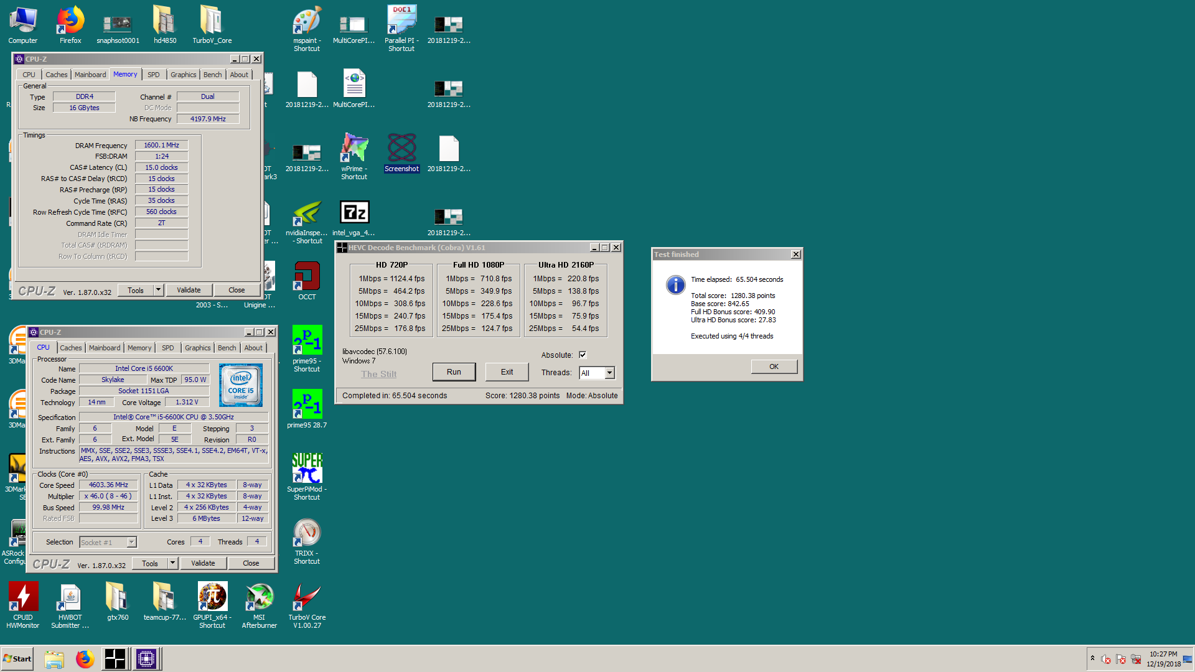Click Exit in HEVC Decode Benchmark

pyautogui.click(x=507, y=372)
